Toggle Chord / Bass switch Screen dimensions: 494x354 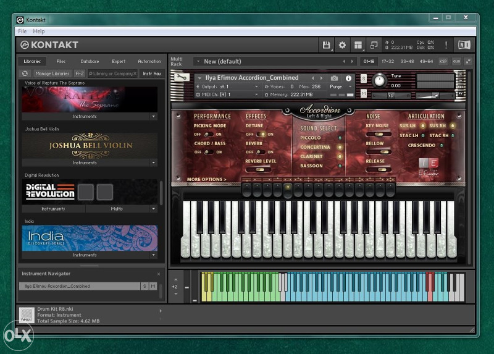coord(208,152)
